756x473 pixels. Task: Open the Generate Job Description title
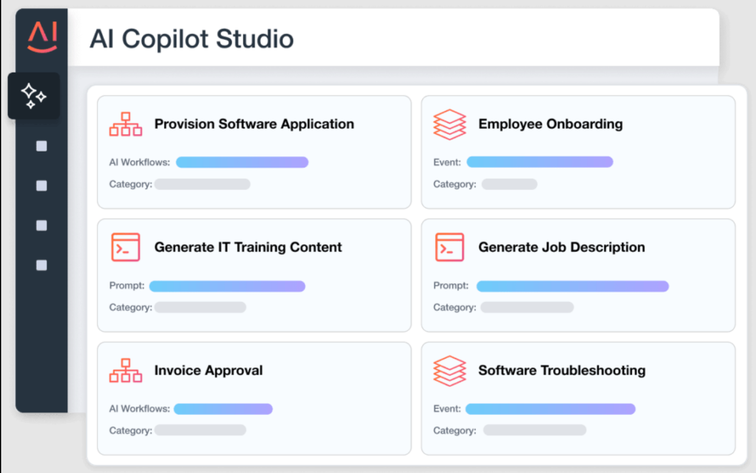point(561,248)
